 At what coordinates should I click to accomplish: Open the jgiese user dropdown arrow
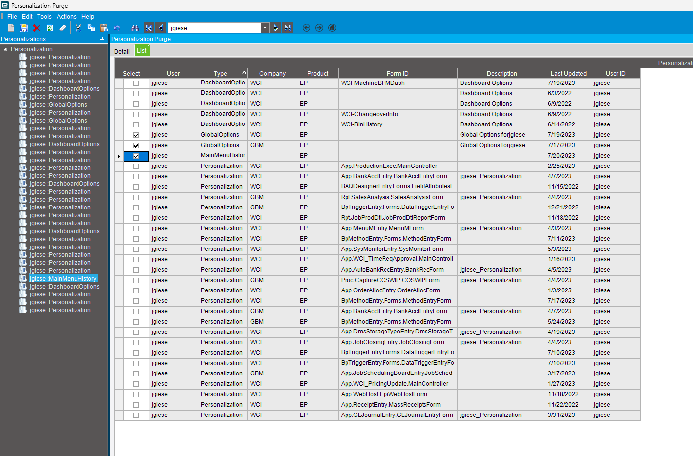click(x=265, y=28)
